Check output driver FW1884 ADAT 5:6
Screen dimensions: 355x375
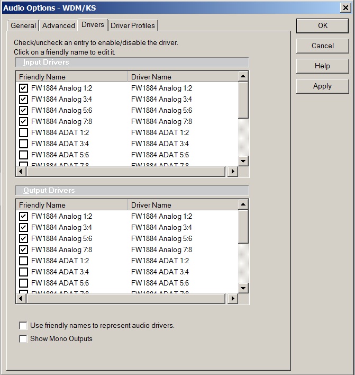[x=23, y=283]
